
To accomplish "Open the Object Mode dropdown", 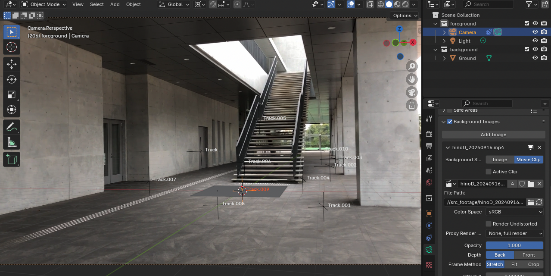I will click(44, 4).
